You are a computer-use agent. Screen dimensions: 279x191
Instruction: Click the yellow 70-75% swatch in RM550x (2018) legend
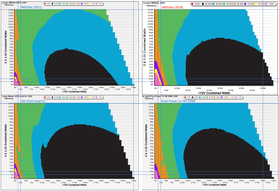(256, 4)
